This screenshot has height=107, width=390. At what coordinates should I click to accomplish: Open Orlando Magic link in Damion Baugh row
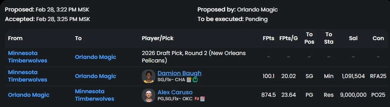click(95, 76)
